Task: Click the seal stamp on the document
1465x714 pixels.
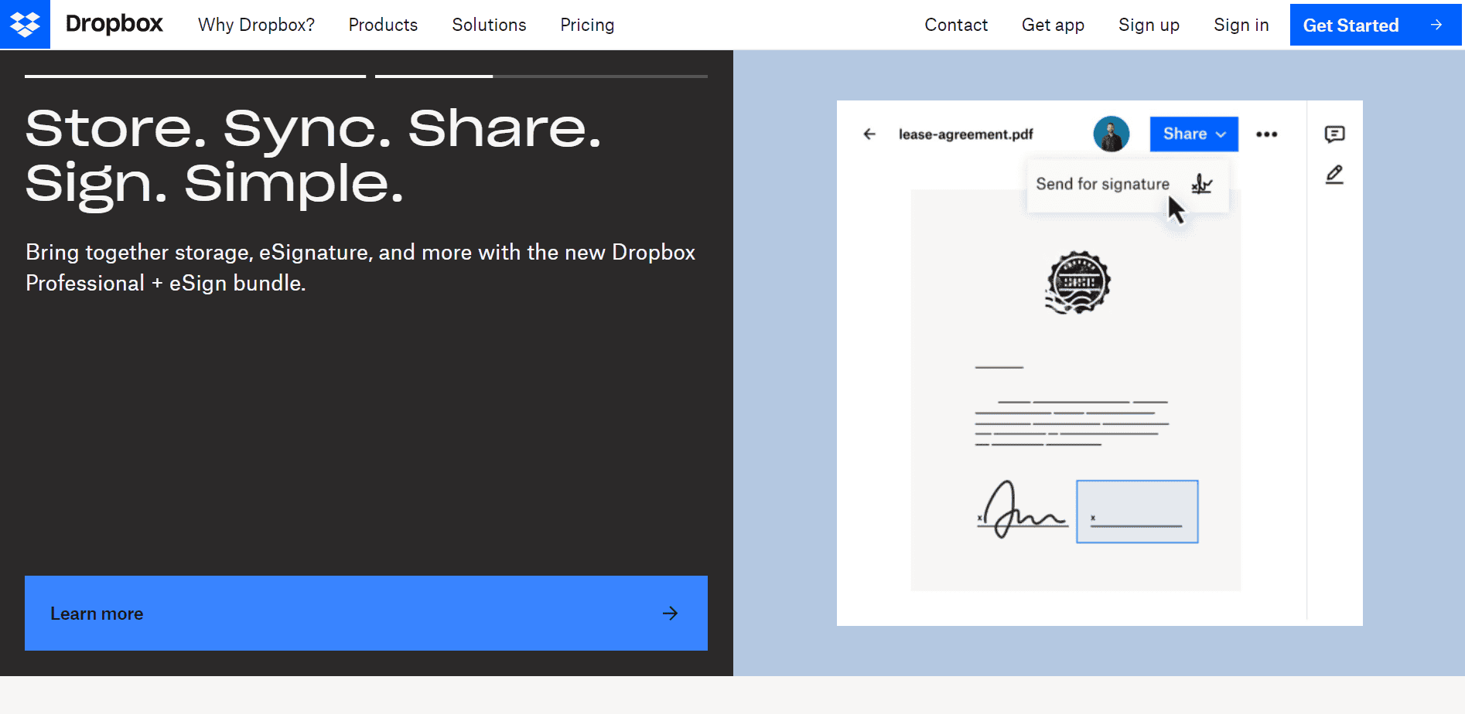Action: (1077, 282)
